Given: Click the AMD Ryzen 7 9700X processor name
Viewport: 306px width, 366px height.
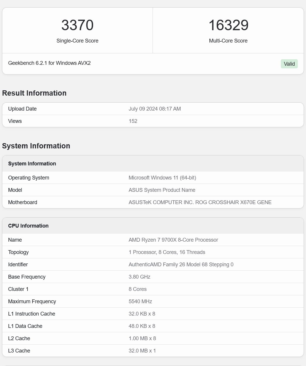Looking at the screenshot, I should coord(173,240).
